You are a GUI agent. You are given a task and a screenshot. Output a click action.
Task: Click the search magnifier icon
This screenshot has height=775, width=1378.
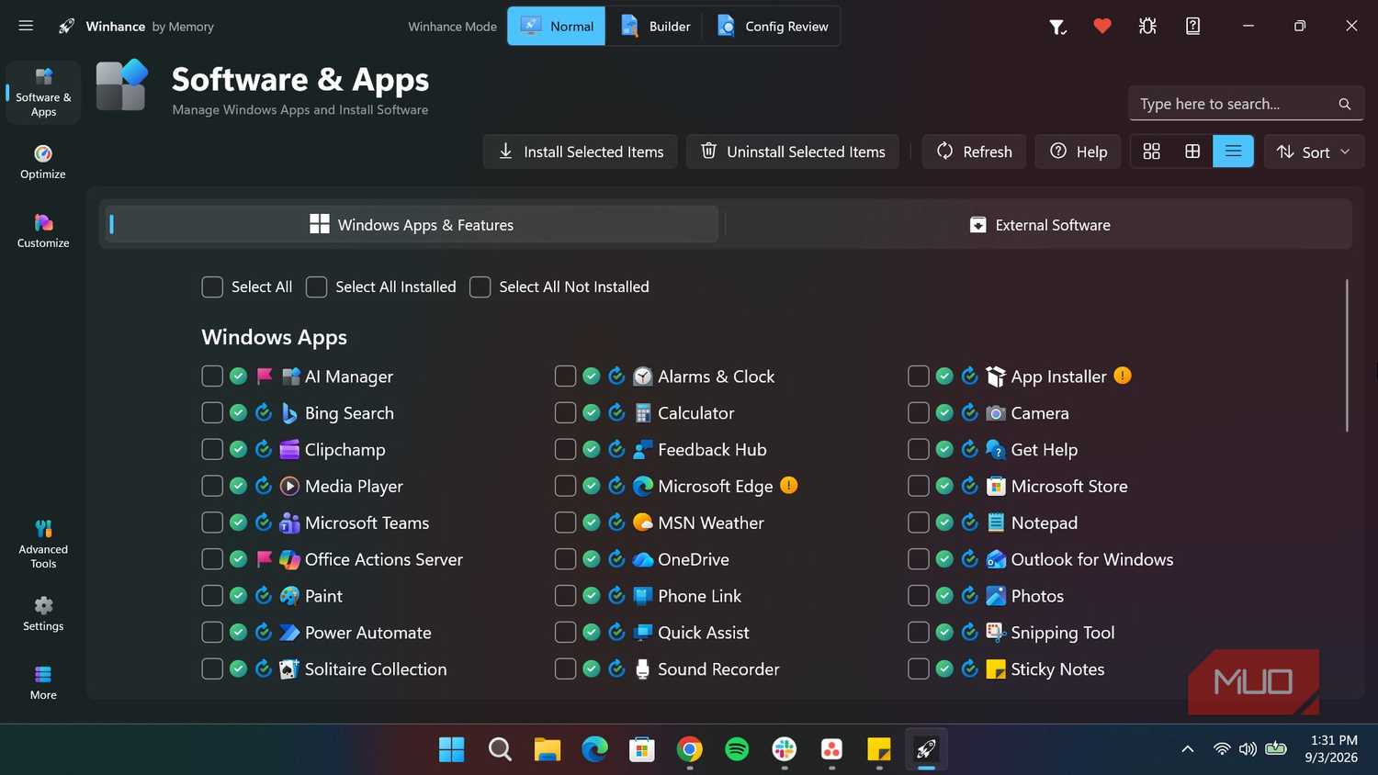tap(1344, 104)
